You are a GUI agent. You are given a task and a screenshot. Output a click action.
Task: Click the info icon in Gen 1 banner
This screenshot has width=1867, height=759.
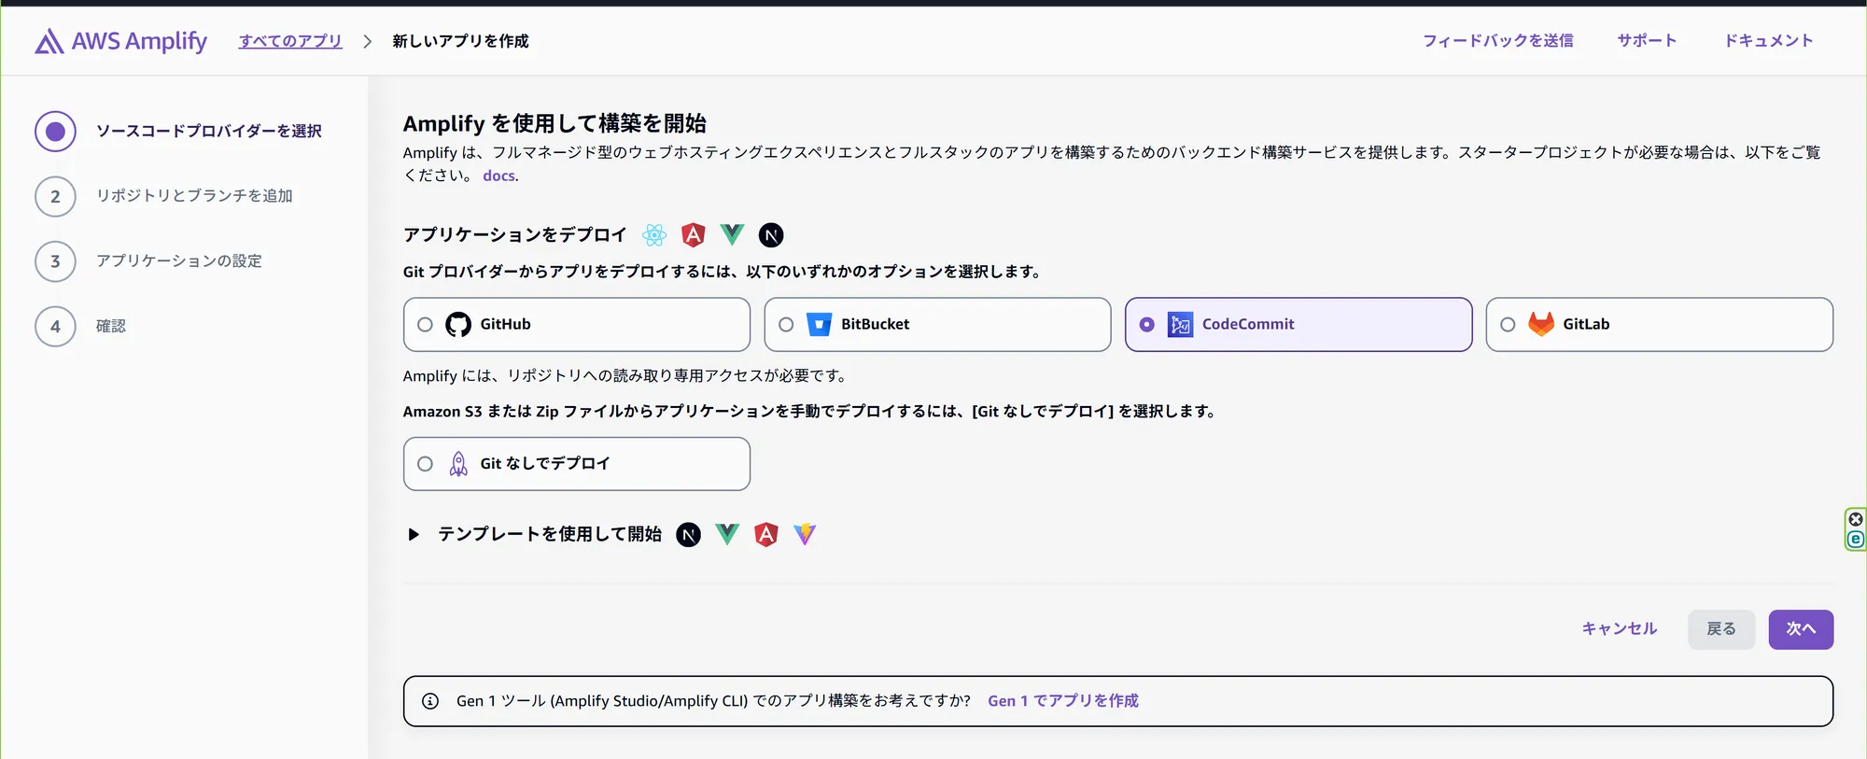click(x=430, y=701)
